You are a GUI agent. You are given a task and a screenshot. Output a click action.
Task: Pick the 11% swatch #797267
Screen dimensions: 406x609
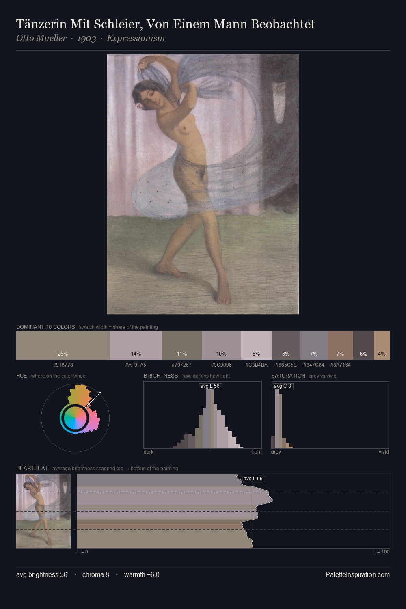(182, 346)
